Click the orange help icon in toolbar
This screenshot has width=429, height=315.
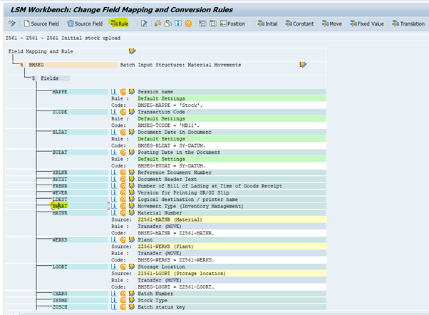[x=188, y=24]
